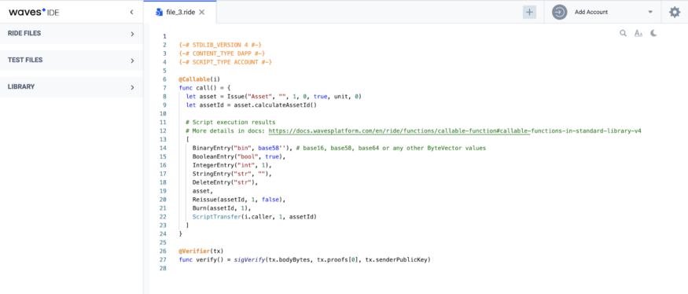
Task: Click line number 13 in the gutter
Action: (164, 140)
